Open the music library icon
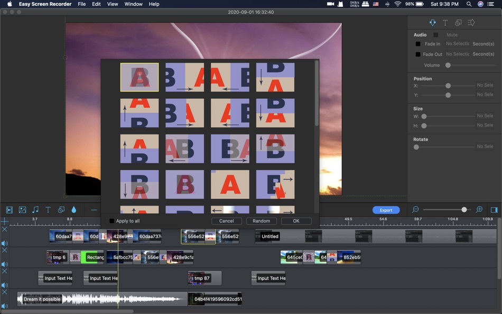 35,210
